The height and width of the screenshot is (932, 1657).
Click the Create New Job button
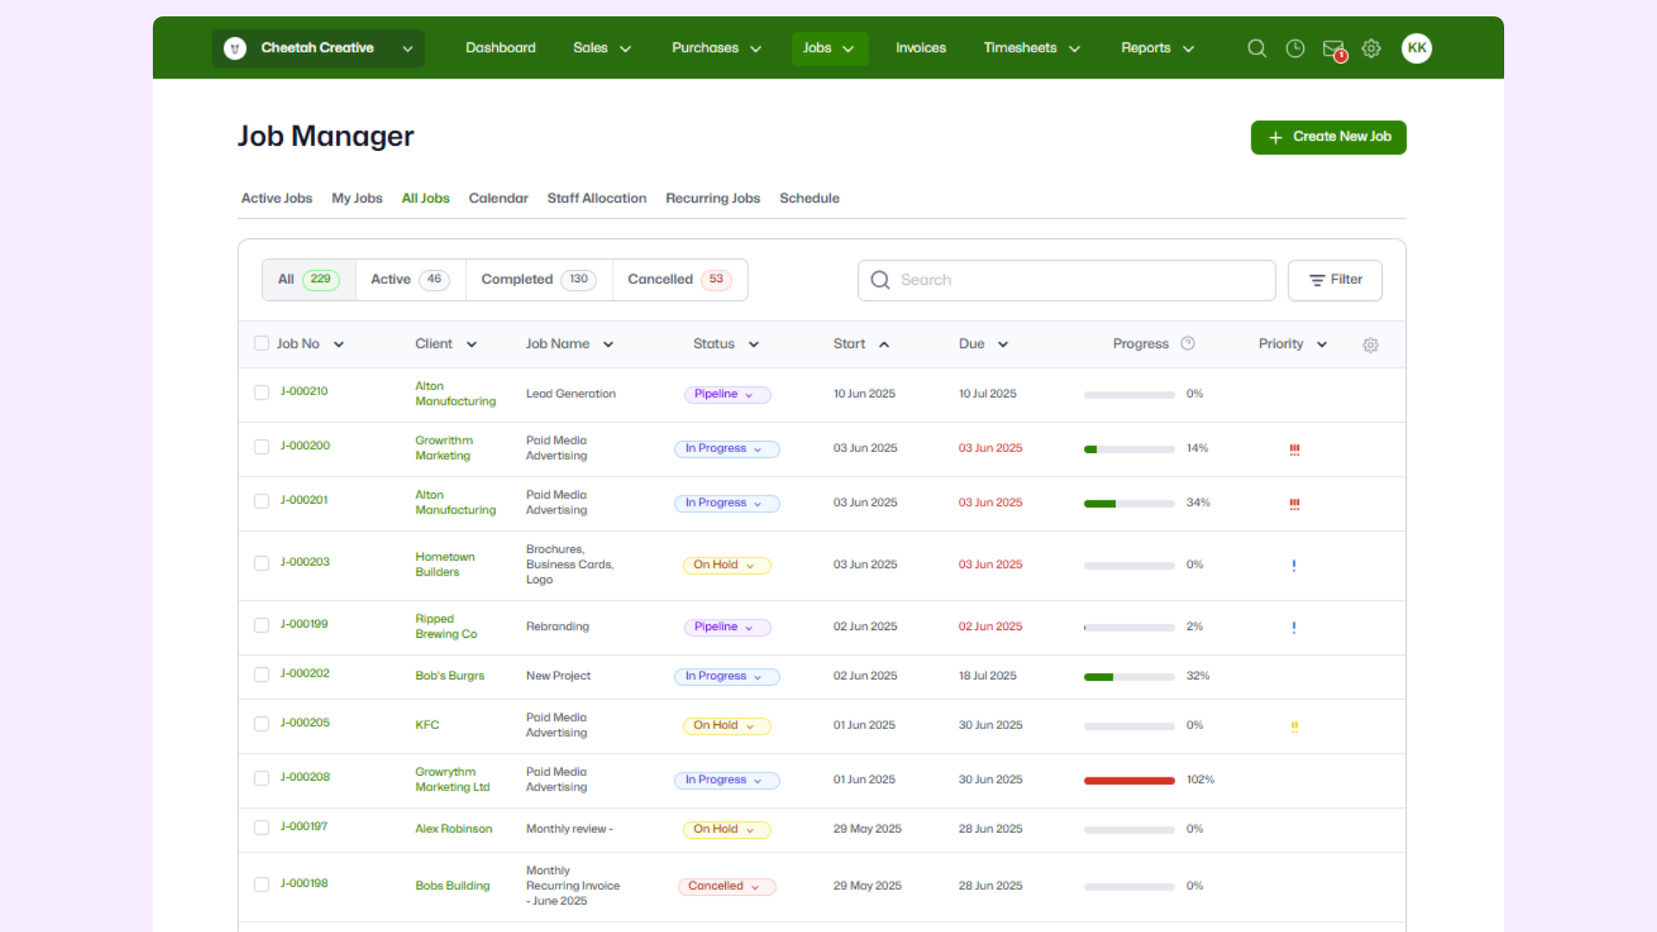(1328, 137)
